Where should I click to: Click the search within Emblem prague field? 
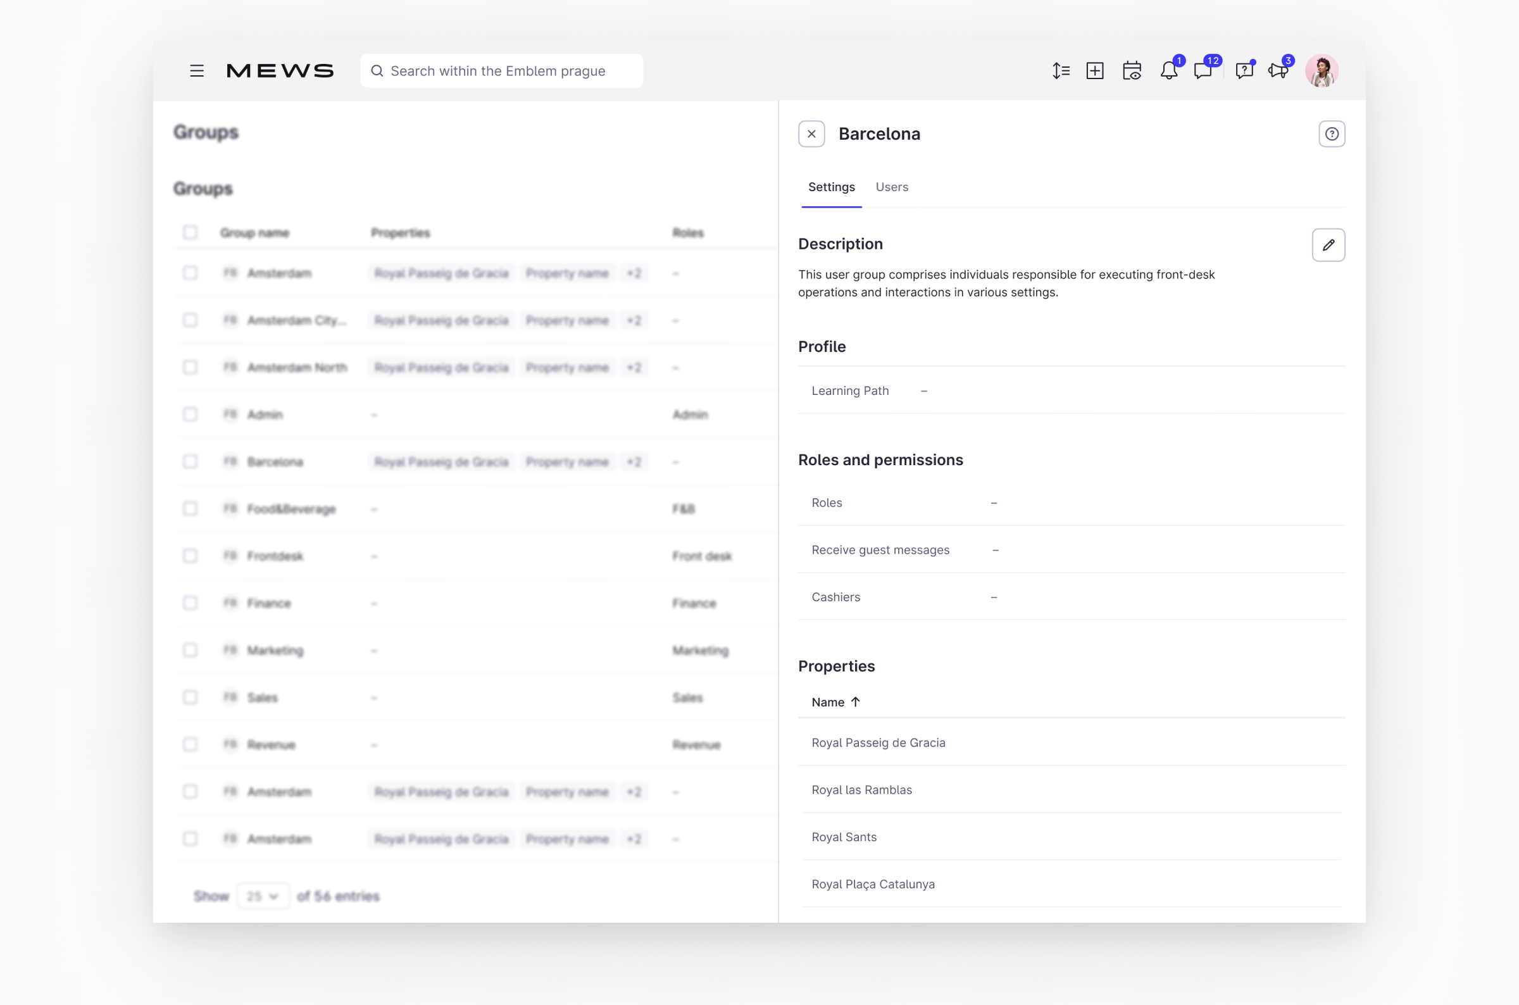tap(501, 70)
